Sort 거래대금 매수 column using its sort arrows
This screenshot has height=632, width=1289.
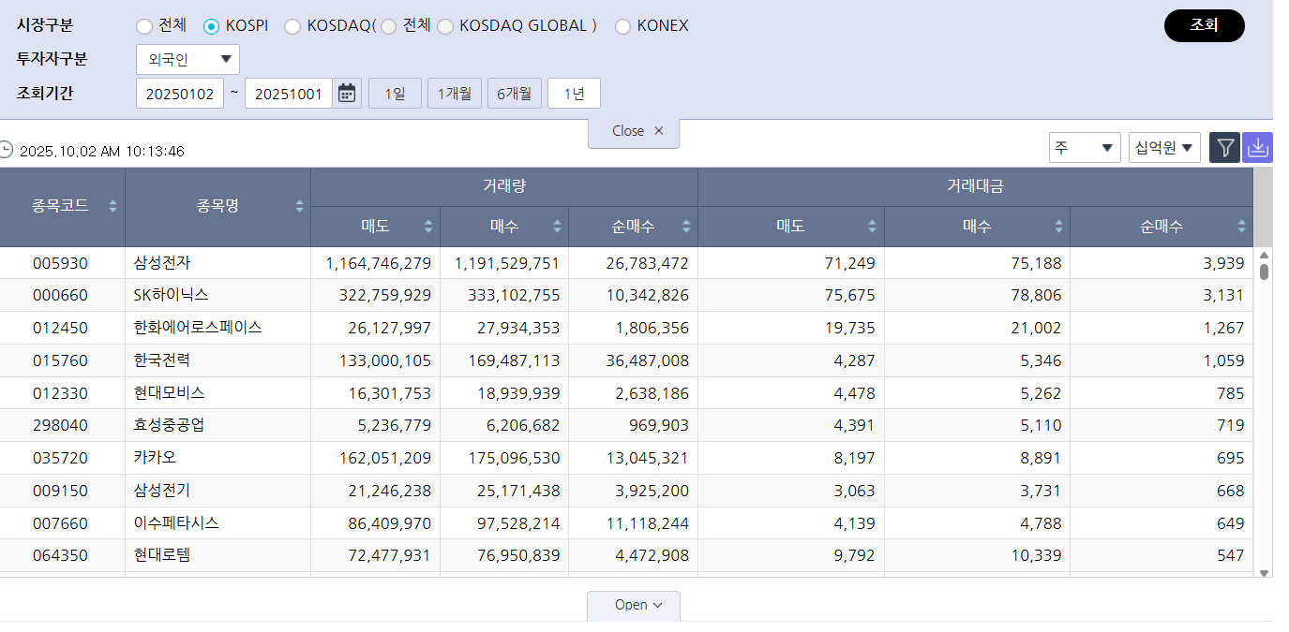(1058, 226)
